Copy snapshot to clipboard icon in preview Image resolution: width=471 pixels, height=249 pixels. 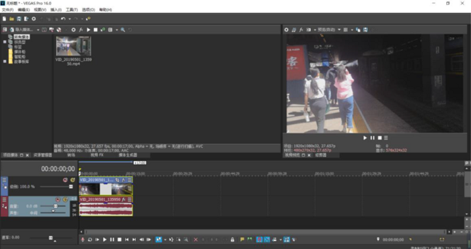pos(358,30)
